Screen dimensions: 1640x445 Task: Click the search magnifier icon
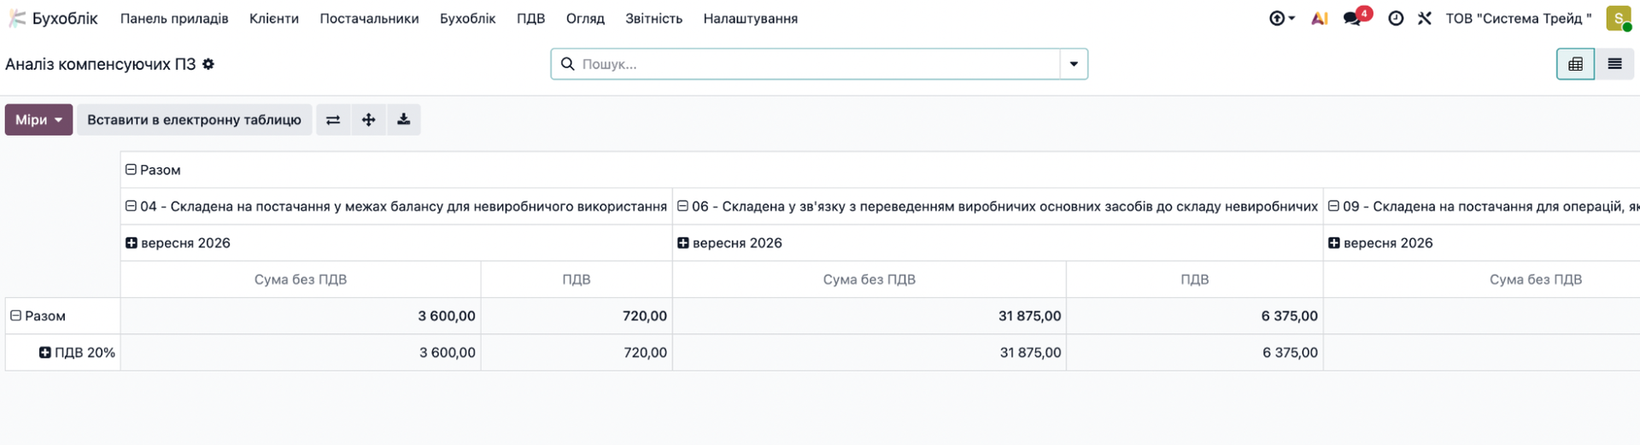pos(567,64)
